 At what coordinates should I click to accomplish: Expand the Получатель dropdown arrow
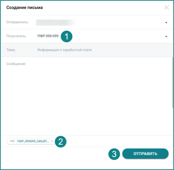pyautogui.click(x=166, y=36)
